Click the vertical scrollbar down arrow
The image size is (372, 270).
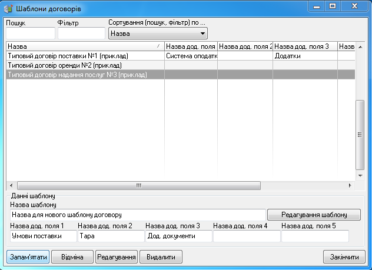click(360, 175)
